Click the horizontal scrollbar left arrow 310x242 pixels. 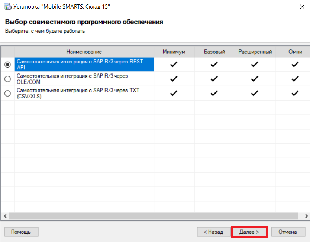tap(5, 216)
